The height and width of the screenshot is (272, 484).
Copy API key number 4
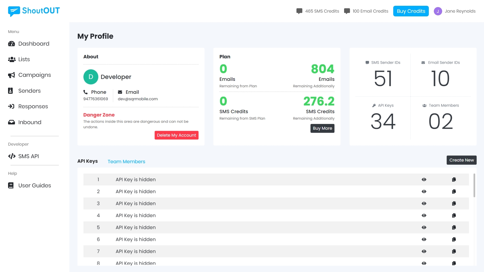454,216
